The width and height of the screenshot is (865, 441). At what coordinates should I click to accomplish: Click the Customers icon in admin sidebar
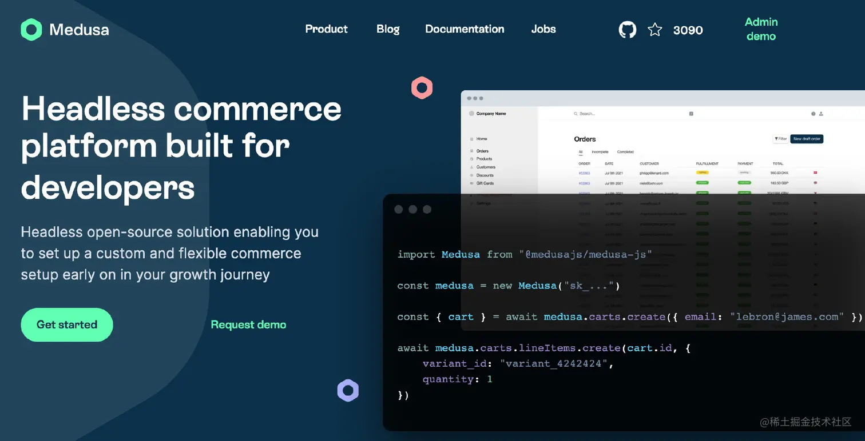click(471, 167)
